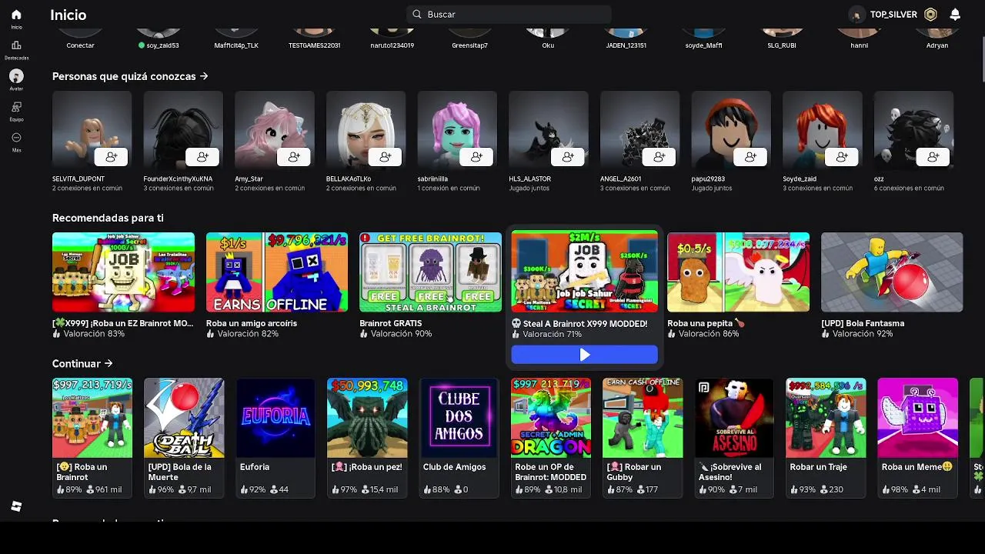Open Personas que quizá conozcas section
This screenshot has width=985, height=554.
(130, 76)
